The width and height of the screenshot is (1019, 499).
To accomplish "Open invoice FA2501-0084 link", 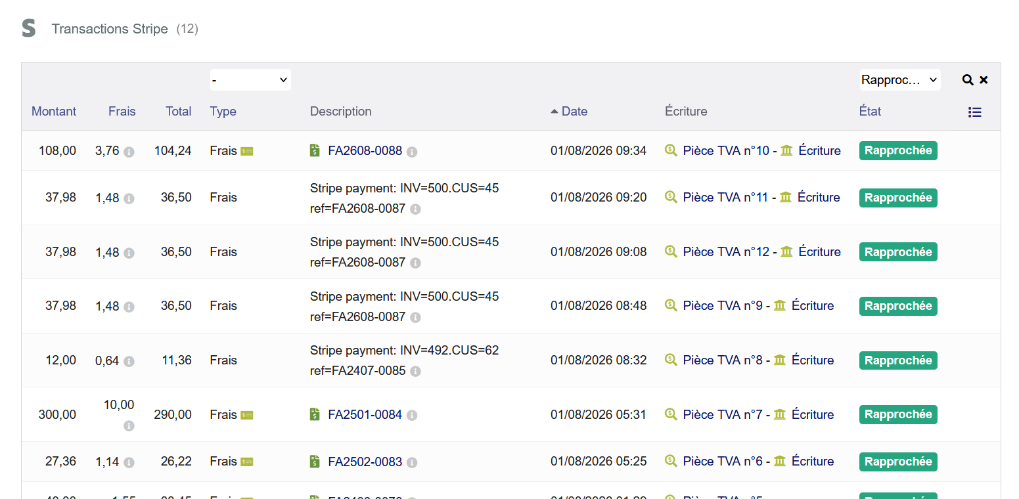I will click(365, 414).
